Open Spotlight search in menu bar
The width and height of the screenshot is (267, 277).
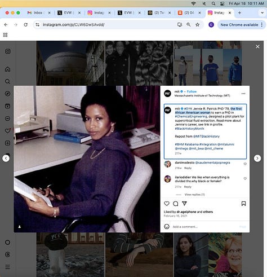(213, 3)
